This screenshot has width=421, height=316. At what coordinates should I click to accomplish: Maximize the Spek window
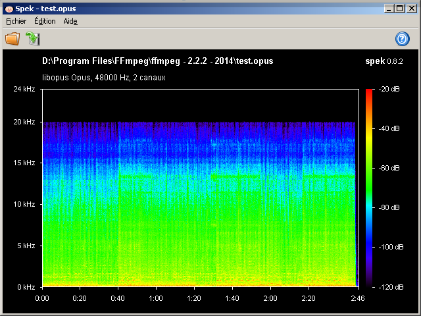point(400,9)
